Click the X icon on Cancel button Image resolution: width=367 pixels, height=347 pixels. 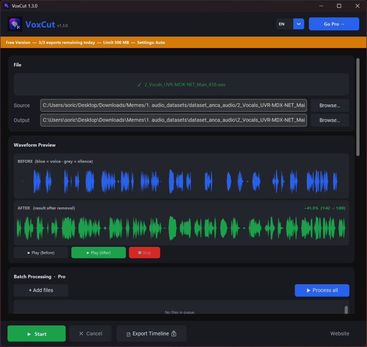click(x=81, y=333)
